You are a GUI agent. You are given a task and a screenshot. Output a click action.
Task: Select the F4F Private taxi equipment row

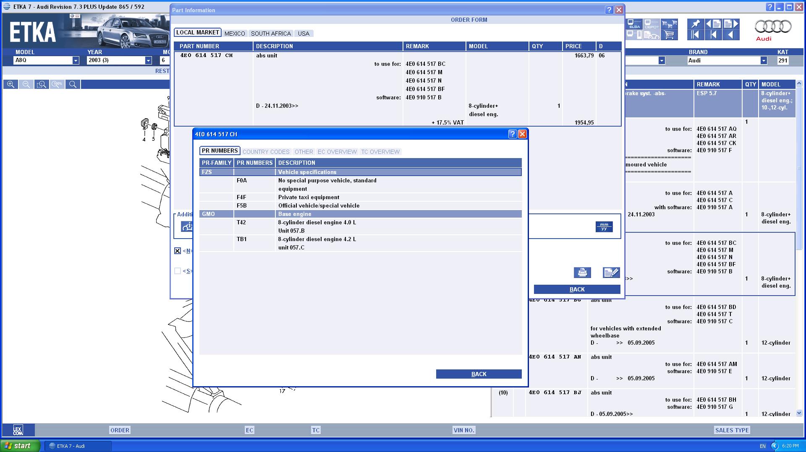[360, 197]
